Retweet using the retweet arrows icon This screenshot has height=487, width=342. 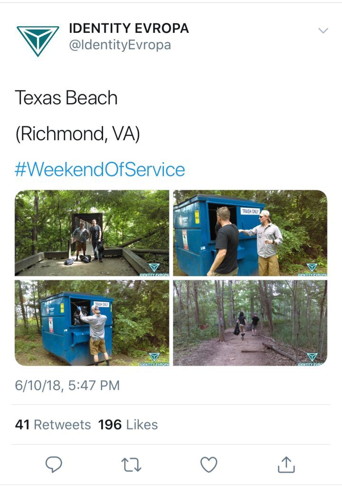(131, 465)
